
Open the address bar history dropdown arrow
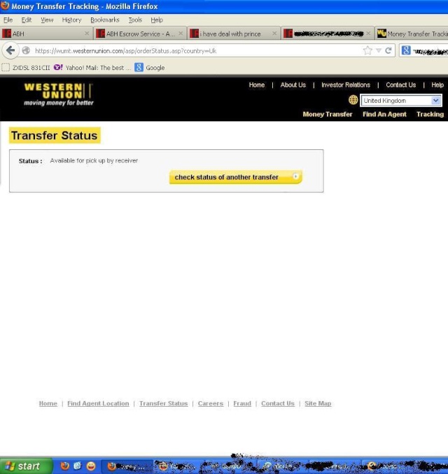point(379,50)
